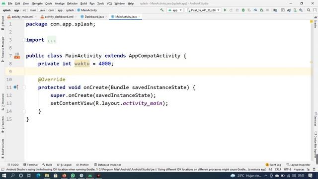Run the app with green play button

pos(225,10)
